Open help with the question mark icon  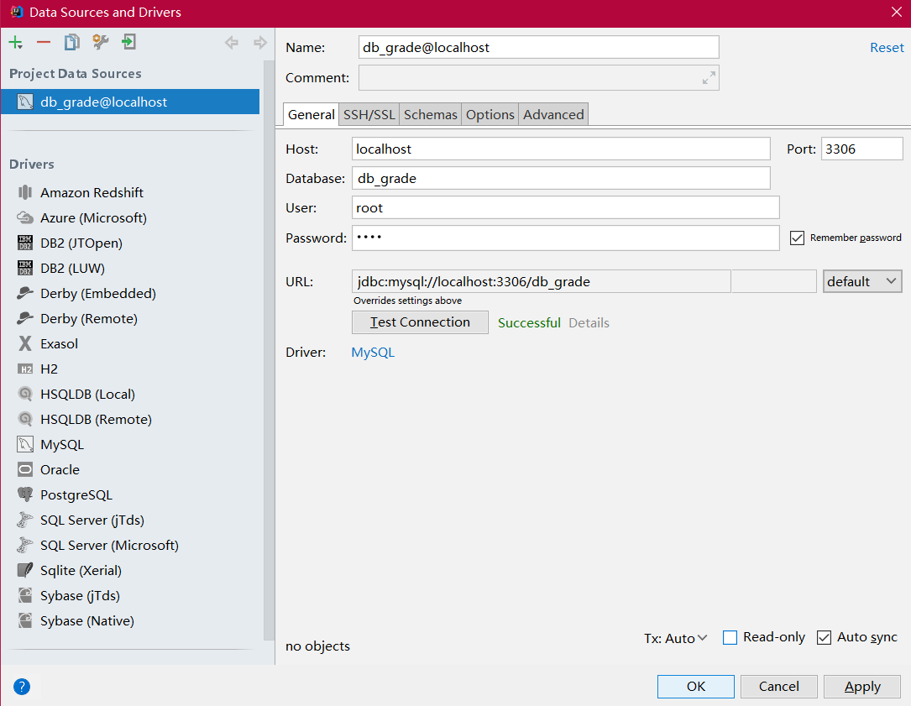click(22, 687)
